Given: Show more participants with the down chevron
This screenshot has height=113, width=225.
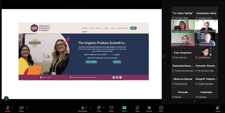Looking at the screenshot, I should point(195,101).
